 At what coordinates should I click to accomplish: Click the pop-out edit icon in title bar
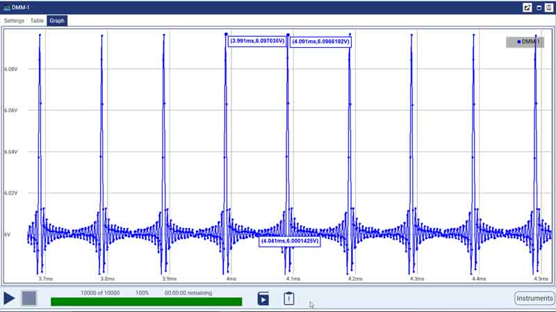(x=527, y=7)
